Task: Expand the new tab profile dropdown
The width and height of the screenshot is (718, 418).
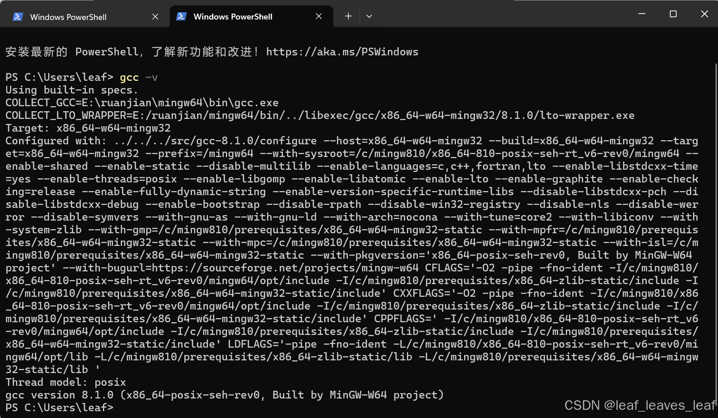Action: point(369,16)
